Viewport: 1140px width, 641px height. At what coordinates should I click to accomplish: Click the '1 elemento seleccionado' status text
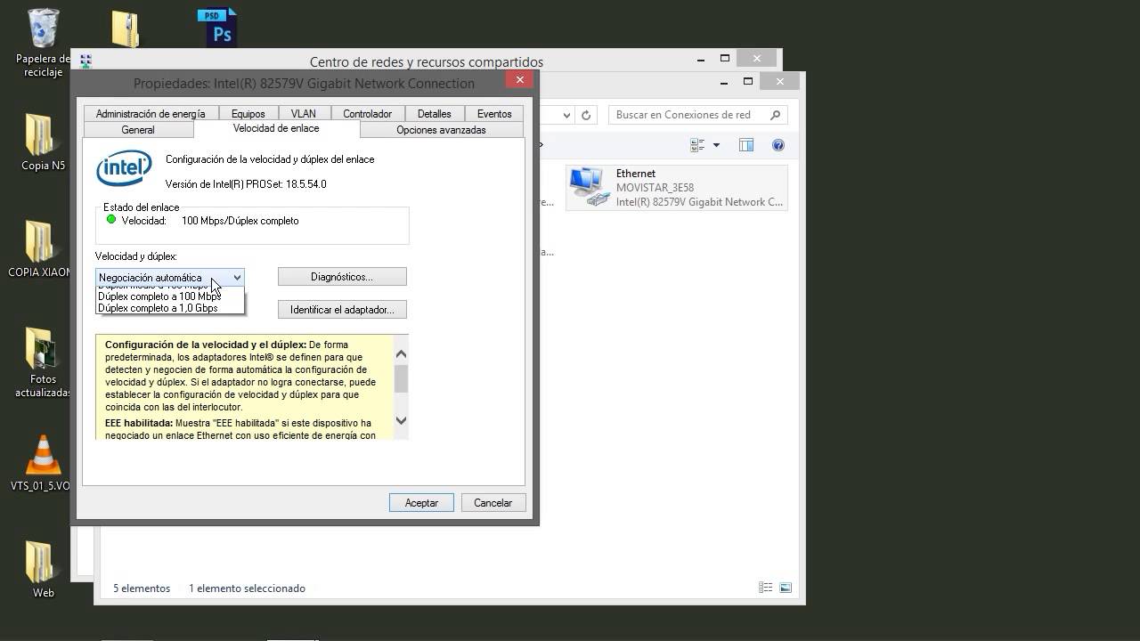click(247, 588)
